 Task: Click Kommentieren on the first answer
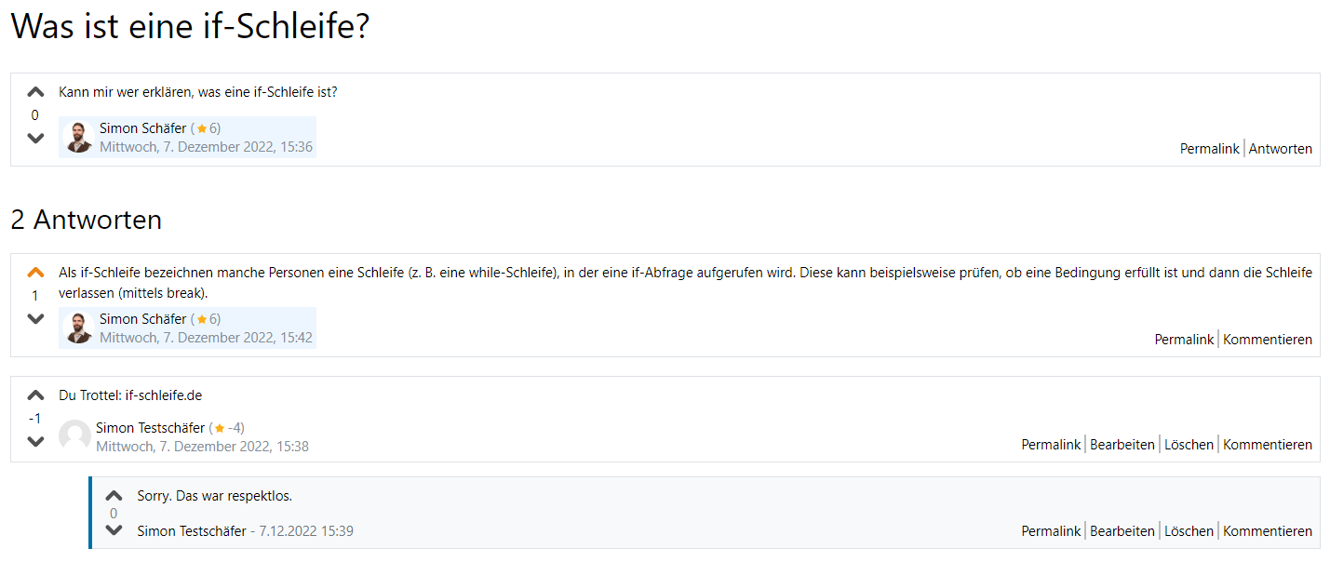point(1267,340)
